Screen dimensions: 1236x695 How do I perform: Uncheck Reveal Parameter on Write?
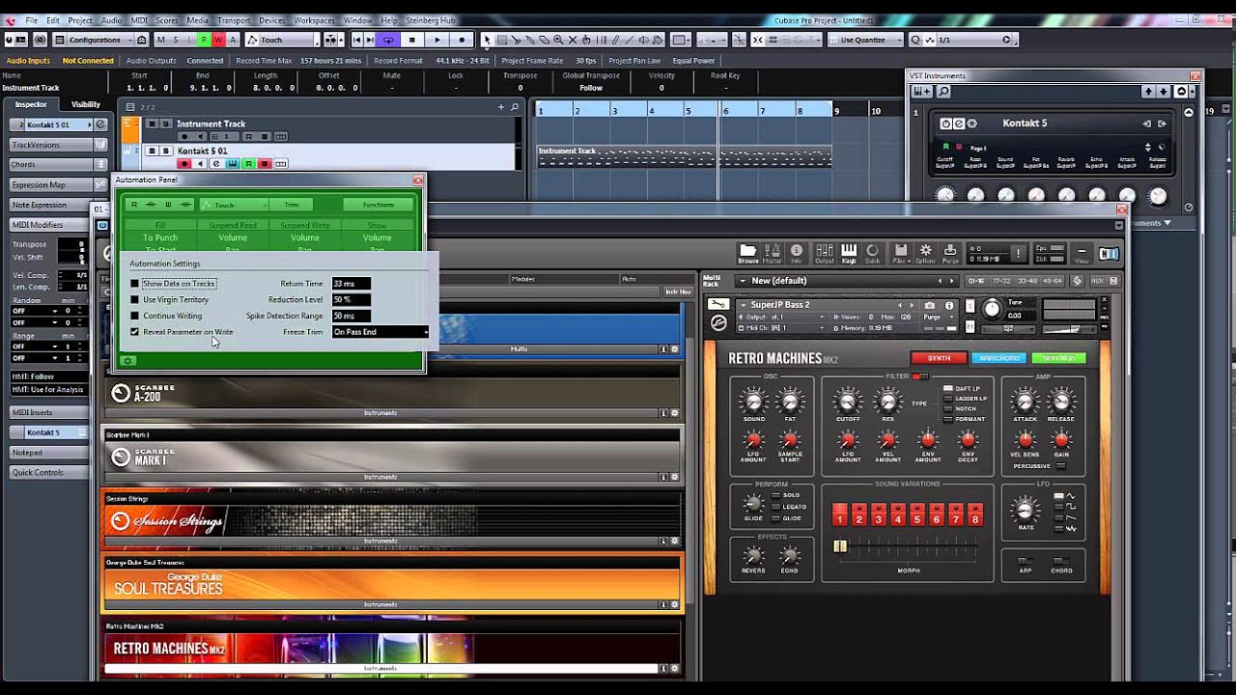coord(135,332)
